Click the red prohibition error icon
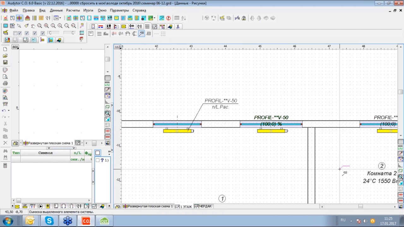Image resolution: width=404 pixels, height=227 pixels. point(169,18)
